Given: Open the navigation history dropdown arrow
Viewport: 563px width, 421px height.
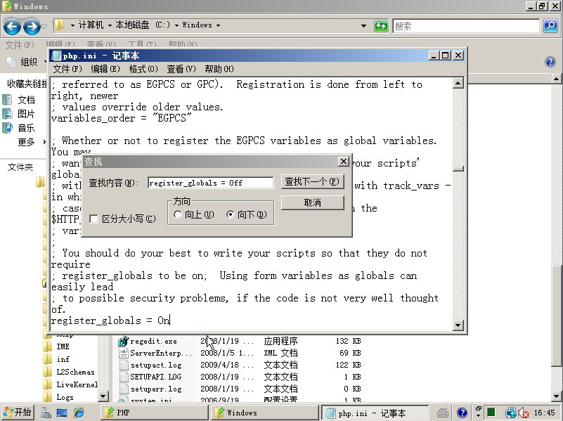Looking at the screenshot, I should pos(44,27).
